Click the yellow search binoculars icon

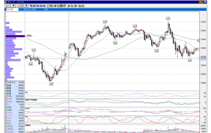pos(79,6)
